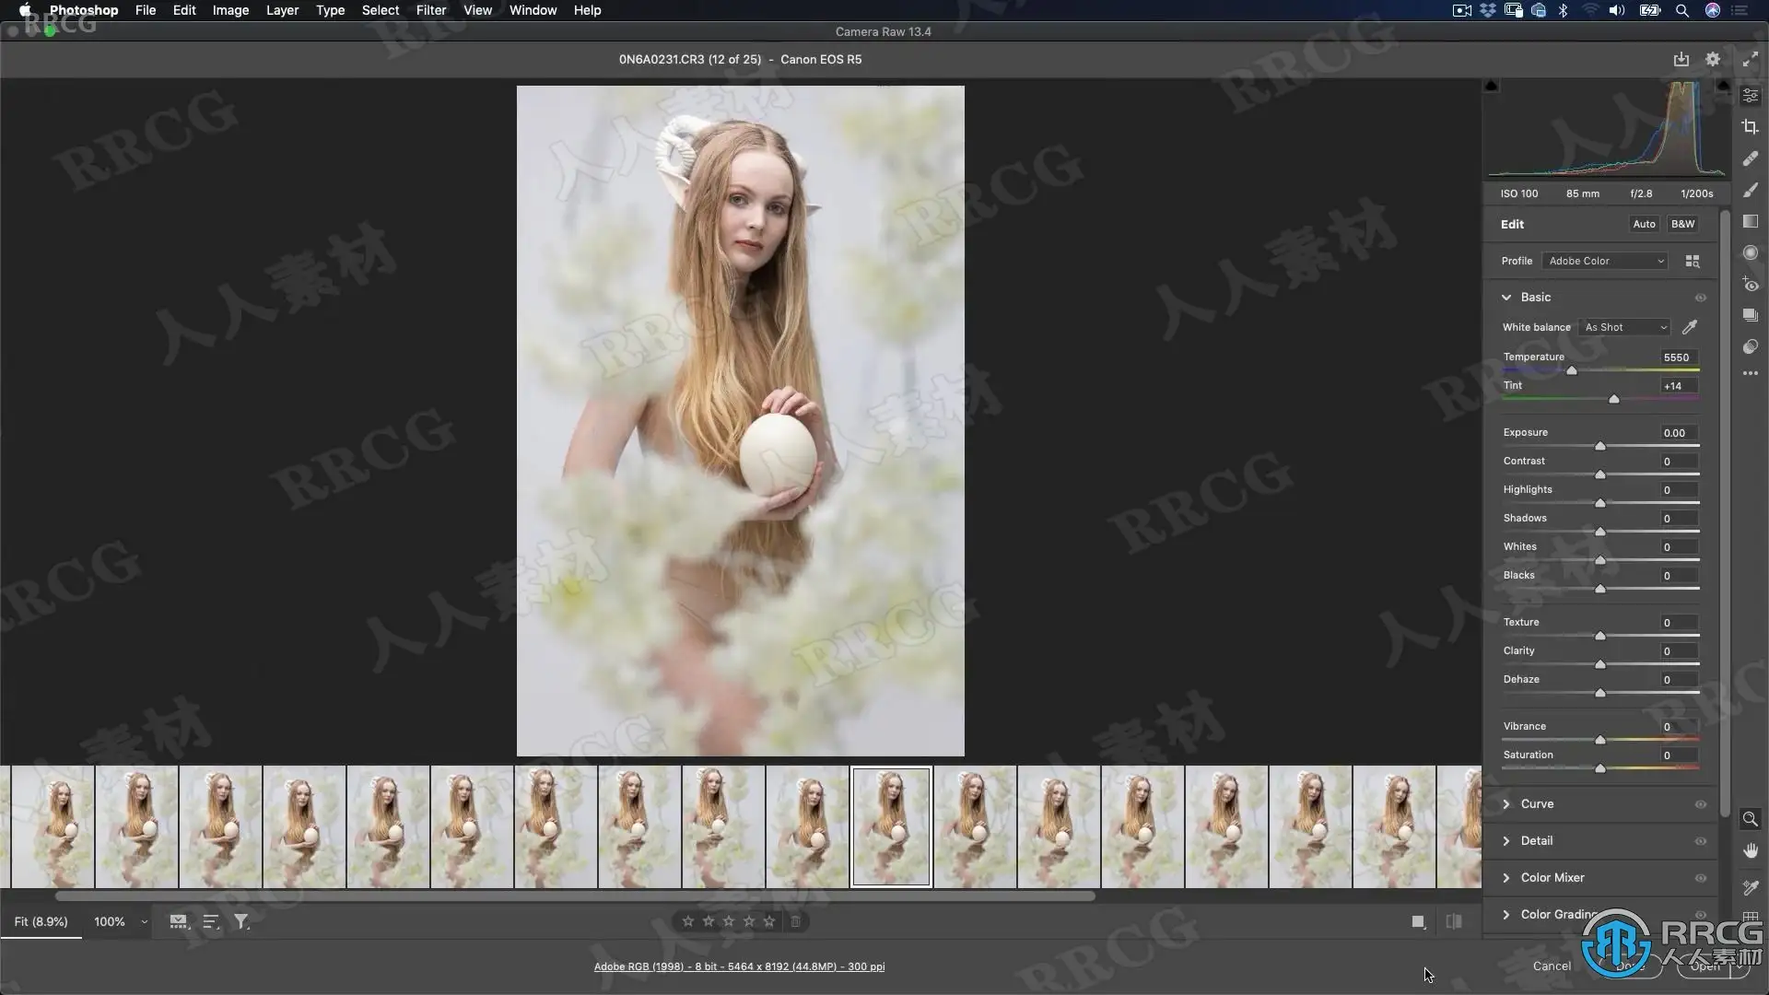
Task: Click the White Balance eyedropper tool
Action: tap(1690, 327)
